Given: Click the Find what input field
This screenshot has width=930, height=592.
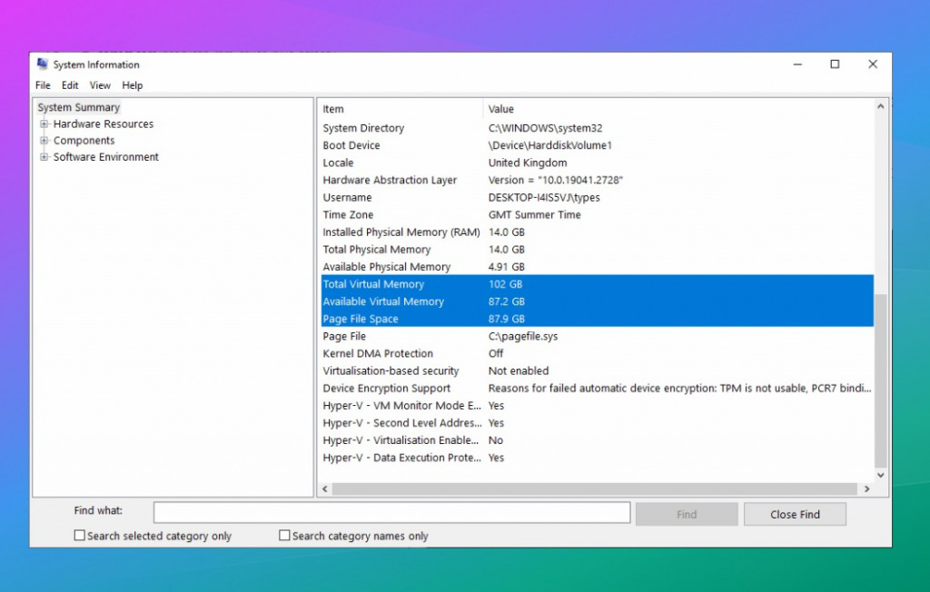Looking at the screenshot, I should (391, 512).
